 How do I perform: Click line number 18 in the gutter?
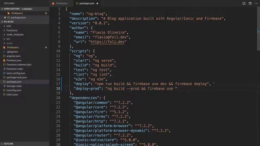[x=58, y=88]
